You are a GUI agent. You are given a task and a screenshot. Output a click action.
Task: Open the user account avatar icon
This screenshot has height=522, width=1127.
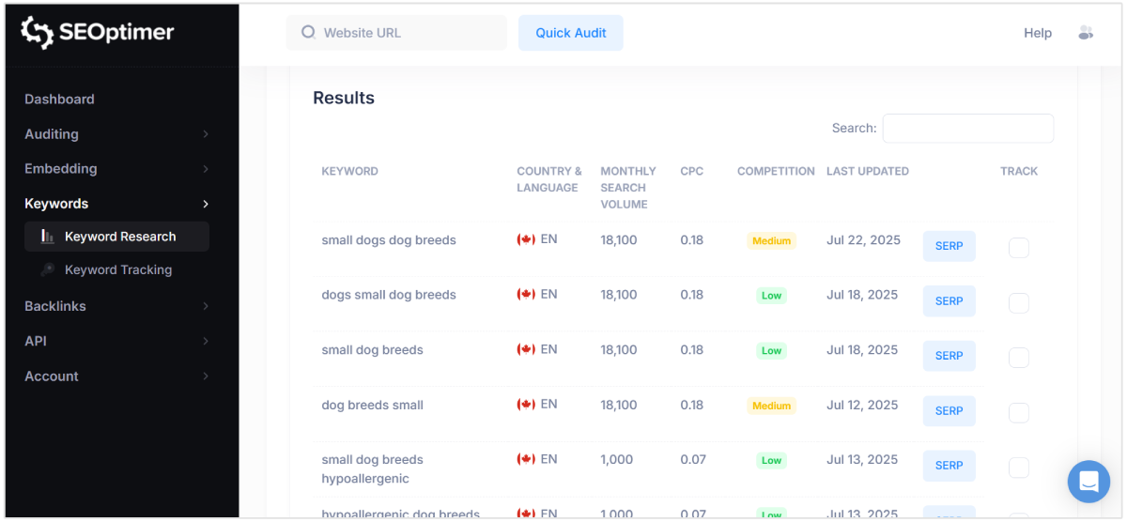click(1086, 33)
